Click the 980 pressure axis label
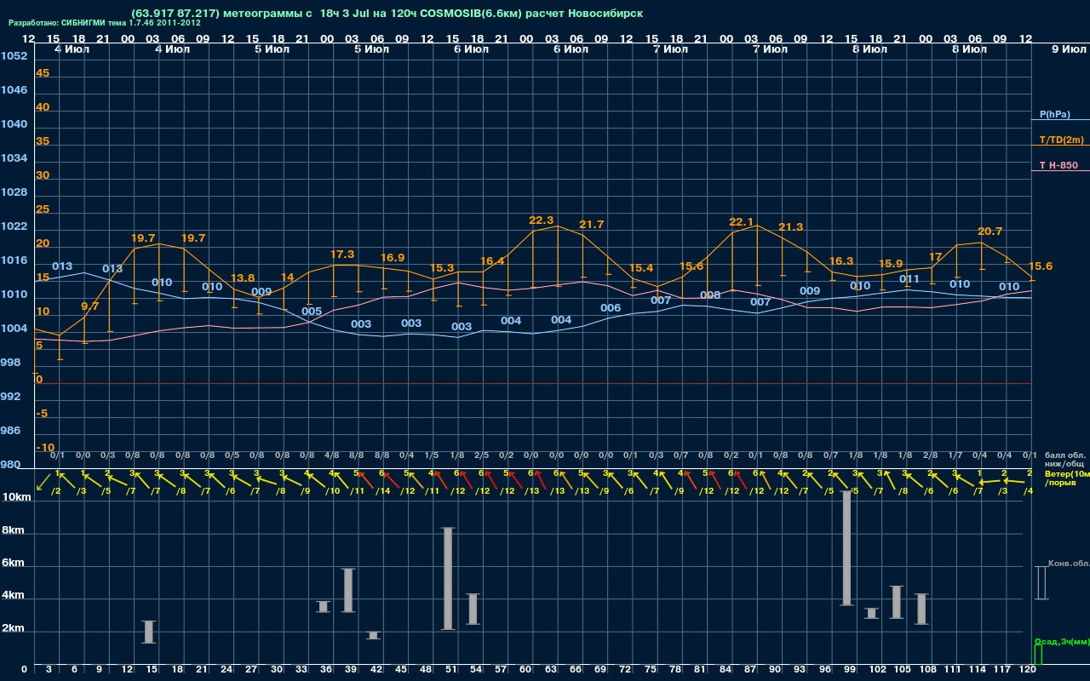 click(x=11, y=465)
